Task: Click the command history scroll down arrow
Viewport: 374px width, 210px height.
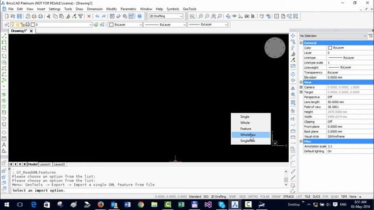Action: 286,184
